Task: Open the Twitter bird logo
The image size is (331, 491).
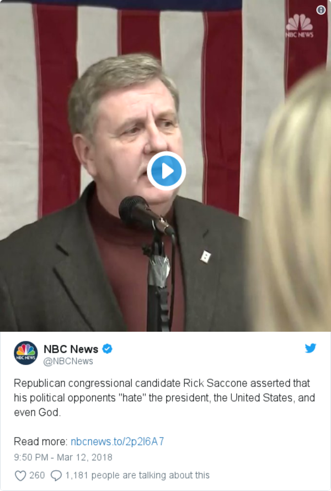Action: [311, 348]
